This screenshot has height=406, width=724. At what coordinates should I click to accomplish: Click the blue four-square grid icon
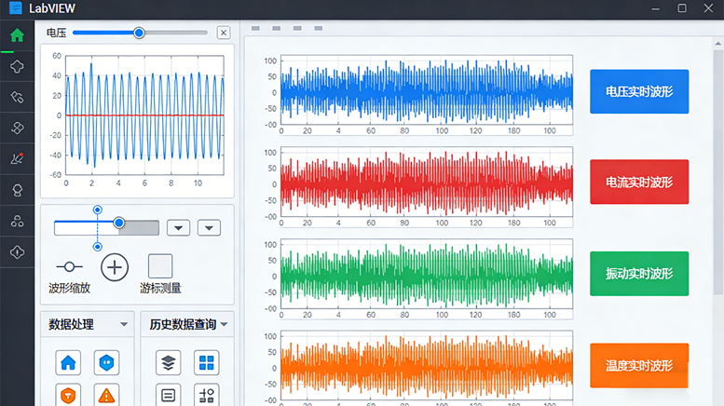point(206,362)
